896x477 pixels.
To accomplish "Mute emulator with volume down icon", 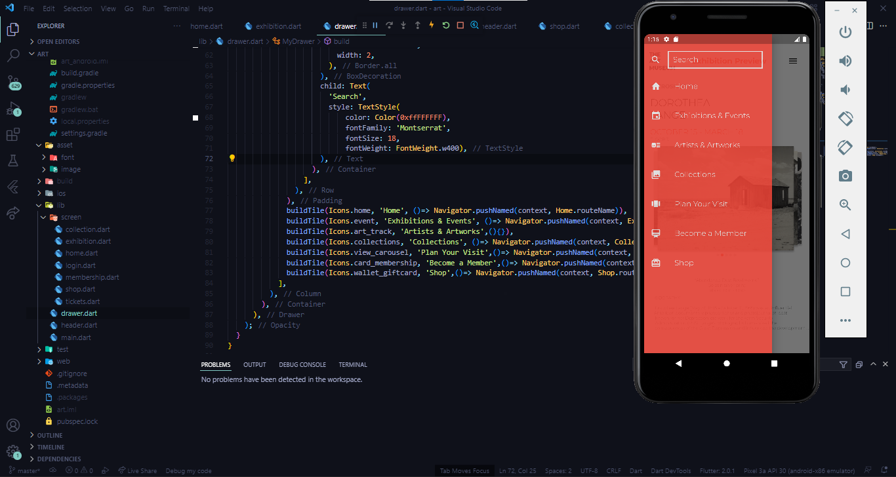I will 845,90.
